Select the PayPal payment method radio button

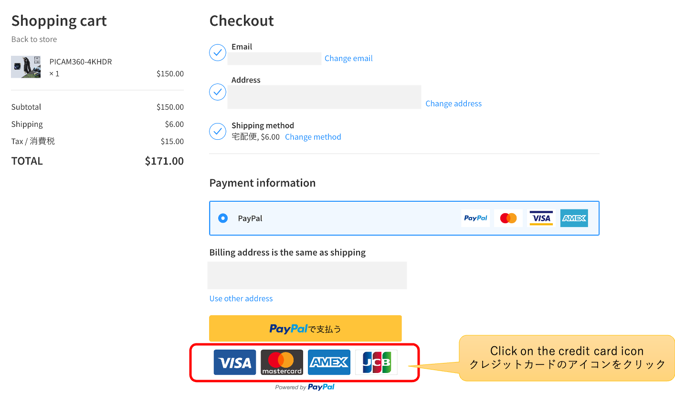pos(222,218)
